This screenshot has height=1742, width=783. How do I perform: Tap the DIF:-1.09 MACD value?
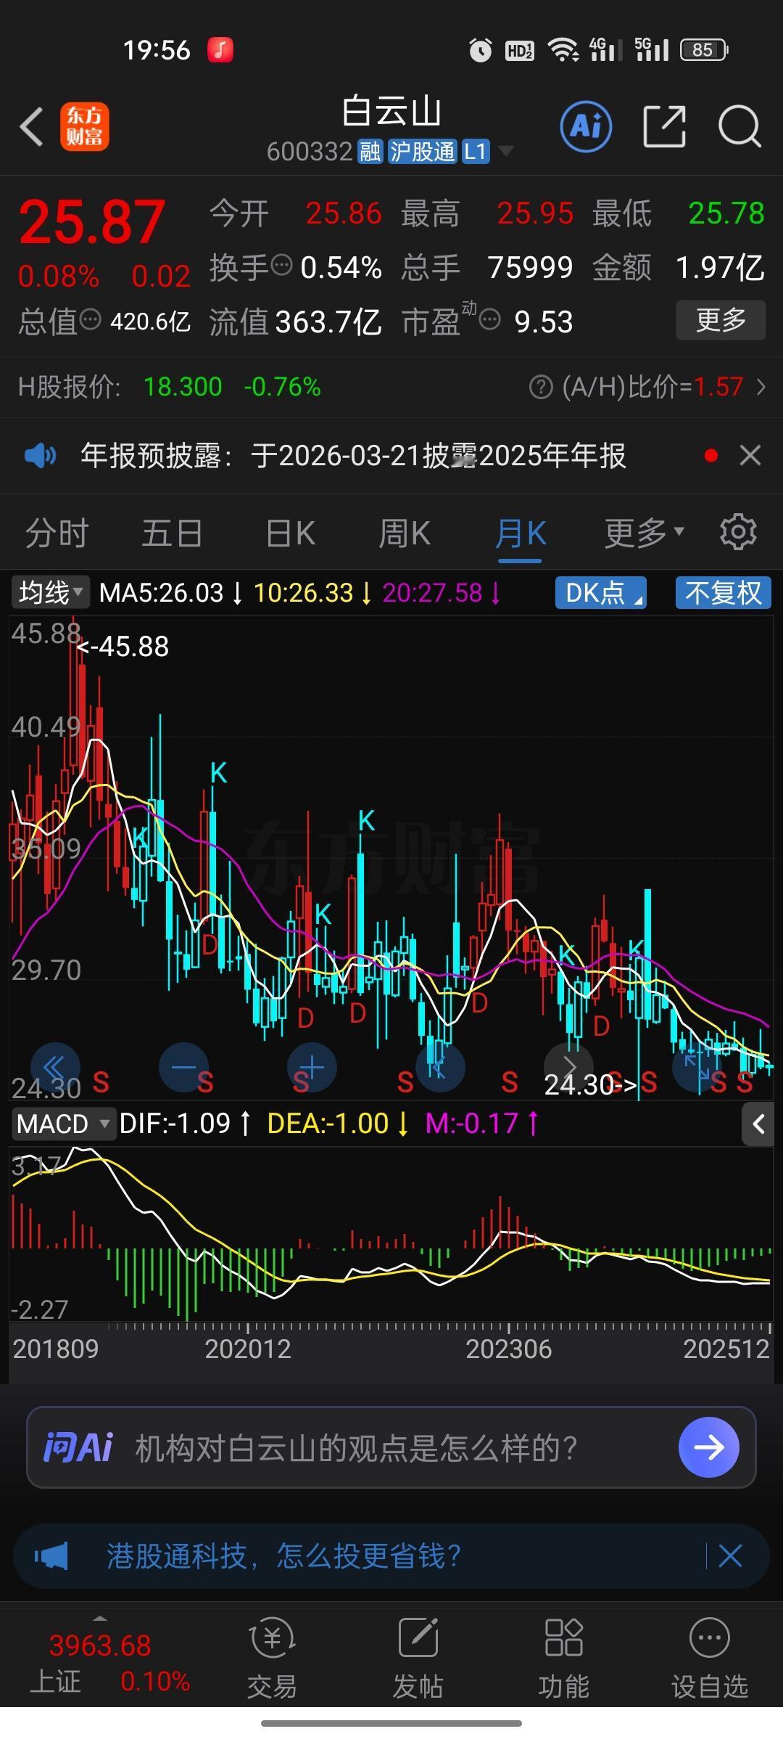tap(175, 1124)
